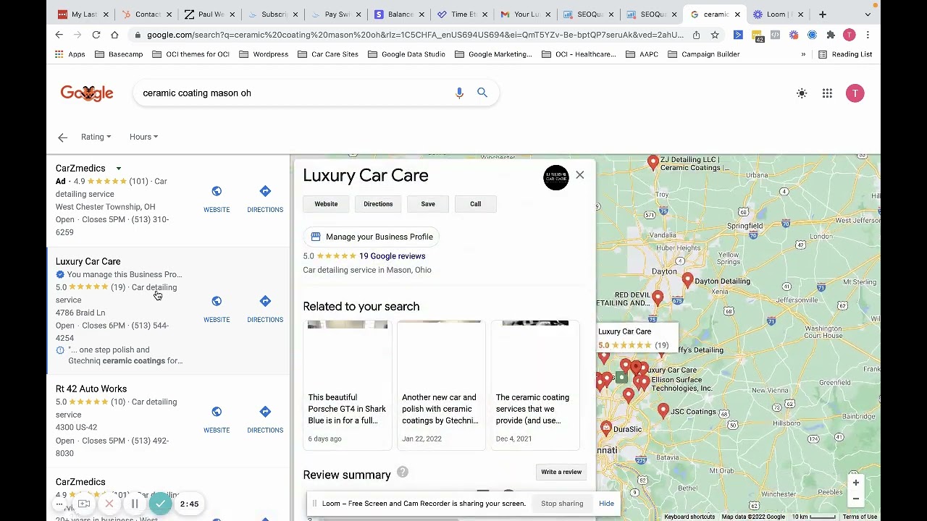
Task: Expand the Hours filter dropdown
Action: click(143, 137)
